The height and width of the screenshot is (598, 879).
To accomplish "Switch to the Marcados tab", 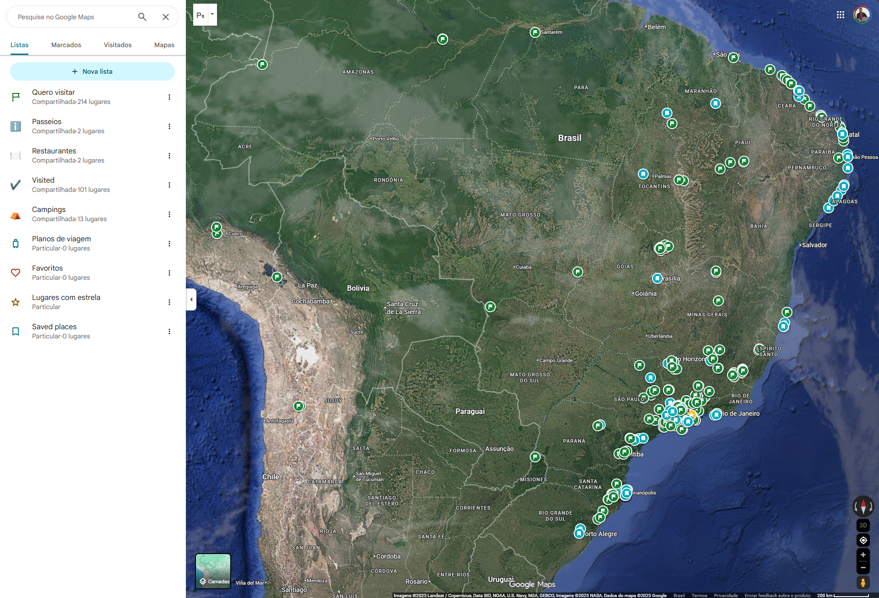I will coord(66,45).
